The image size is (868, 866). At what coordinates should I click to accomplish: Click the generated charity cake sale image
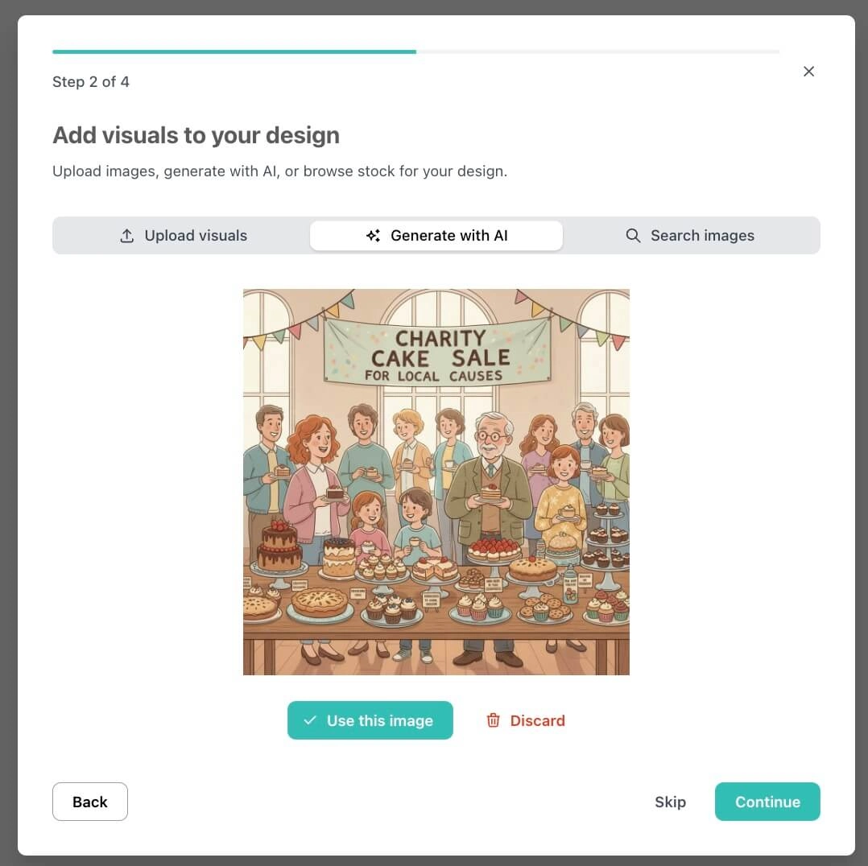point(436,482)
